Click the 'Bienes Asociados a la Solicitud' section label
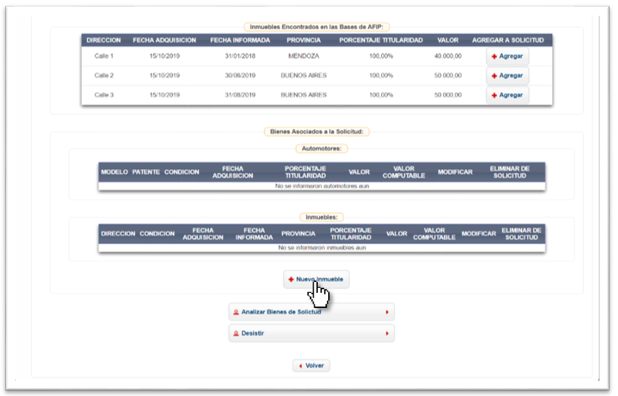The height and width of the screenshot is (396, 618). 317,132
